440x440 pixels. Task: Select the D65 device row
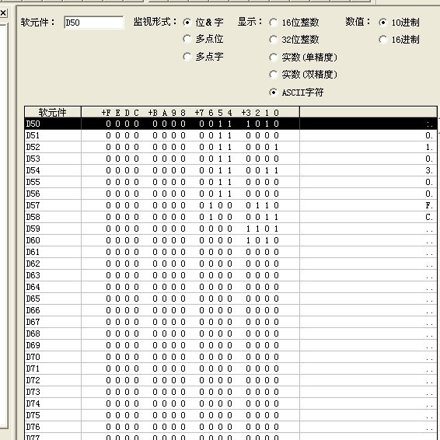[x=231, y=299]
